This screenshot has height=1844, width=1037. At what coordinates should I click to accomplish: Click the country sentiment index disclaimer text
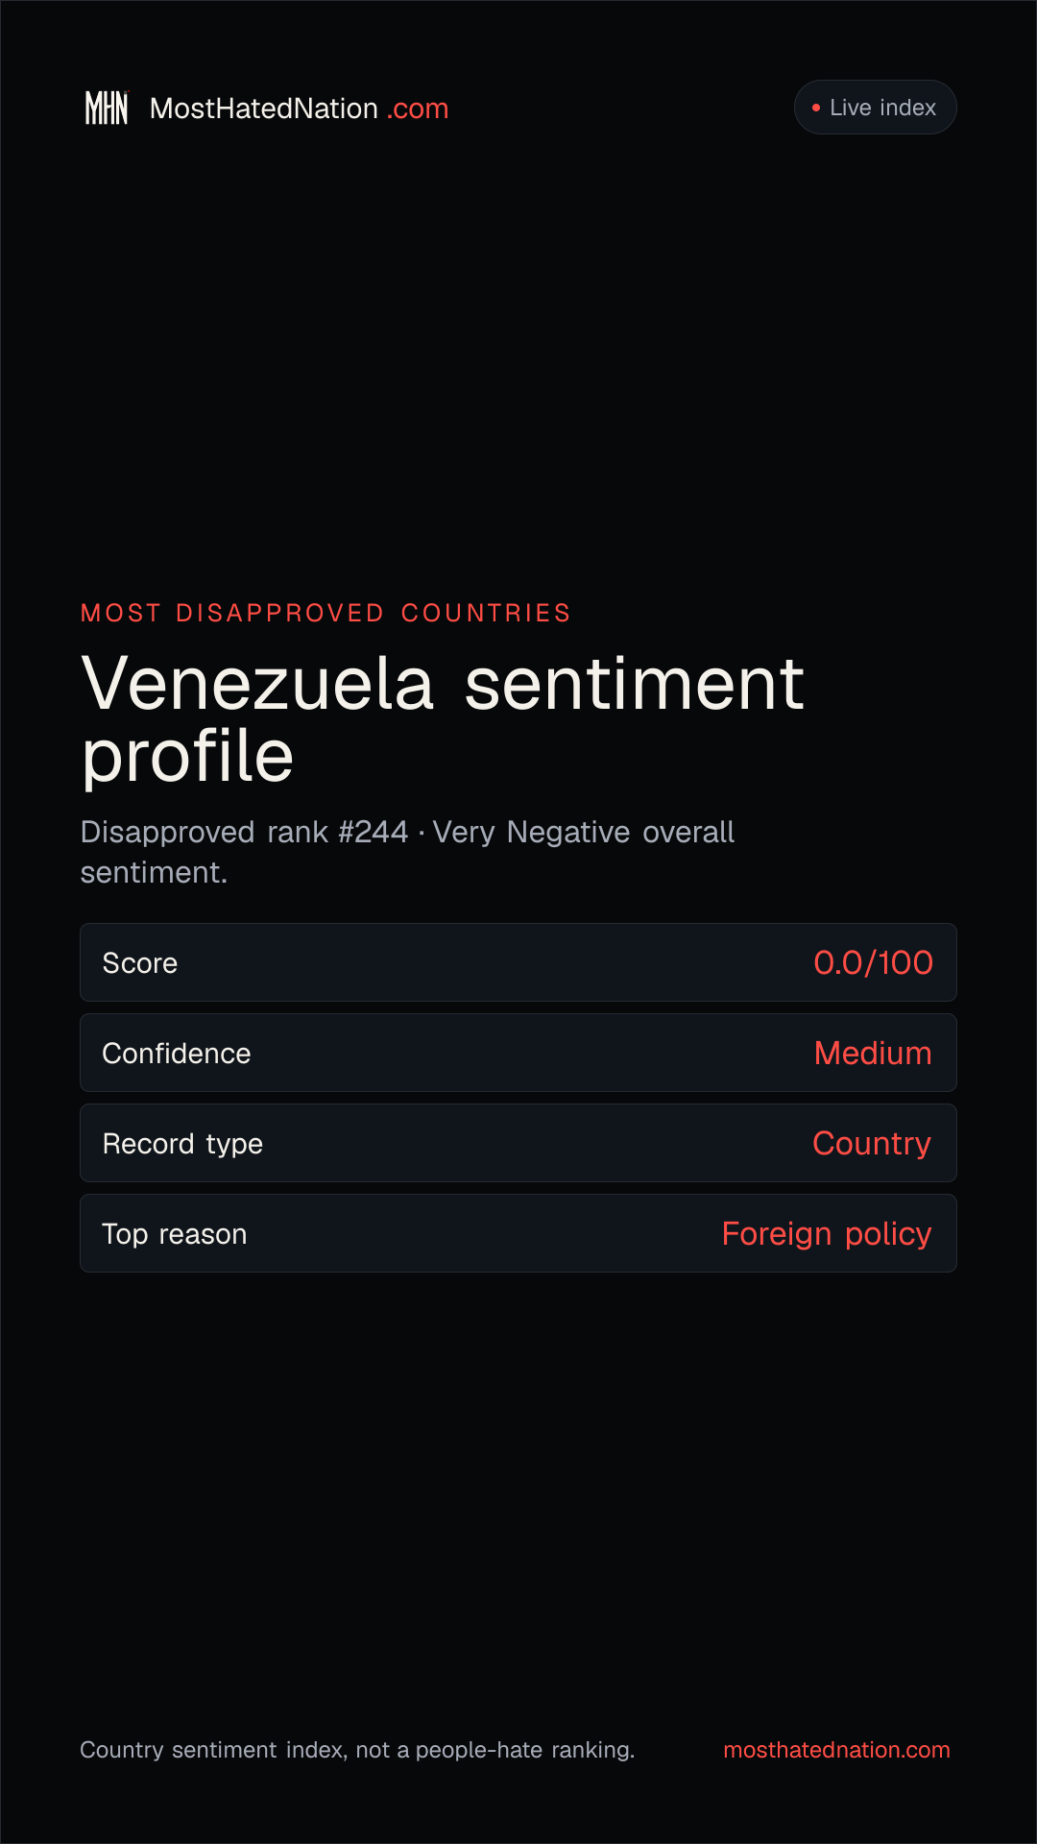357,1750
